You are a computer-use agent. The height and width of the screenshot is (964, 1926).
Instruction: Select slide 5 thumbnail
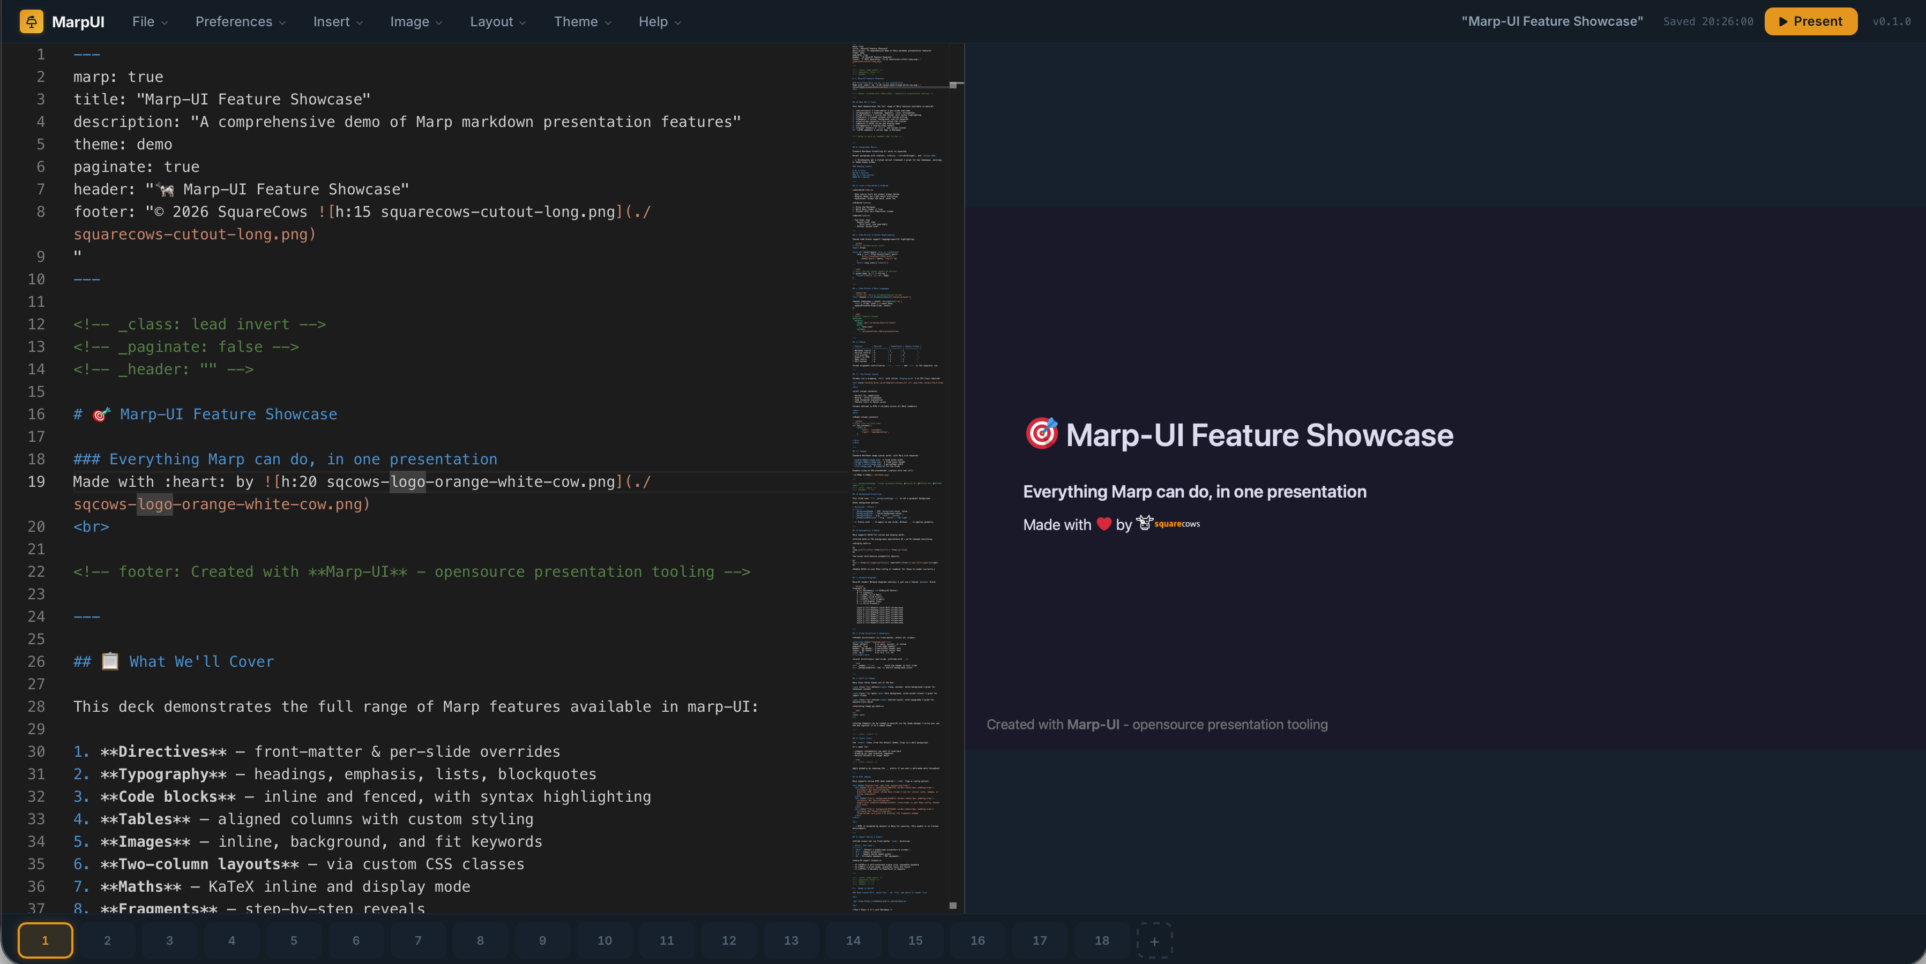(x=294, y=941)
